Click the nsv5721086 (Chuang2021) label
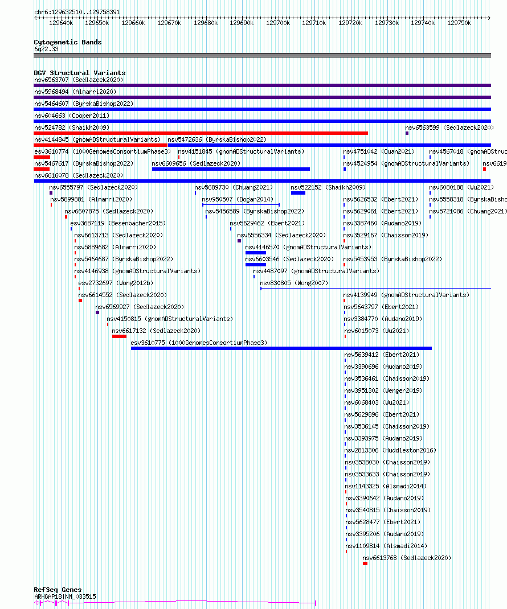507x609 pixels. [x=468, y=211]
